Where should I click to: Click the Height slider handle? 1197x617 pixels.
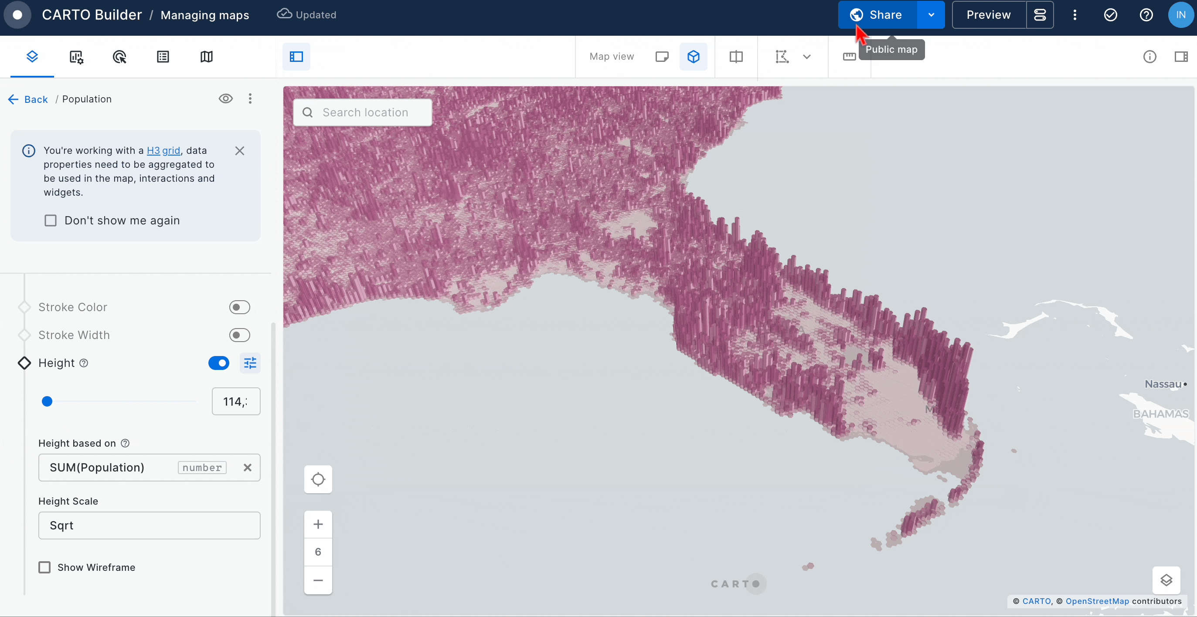(x=47, y=401)
